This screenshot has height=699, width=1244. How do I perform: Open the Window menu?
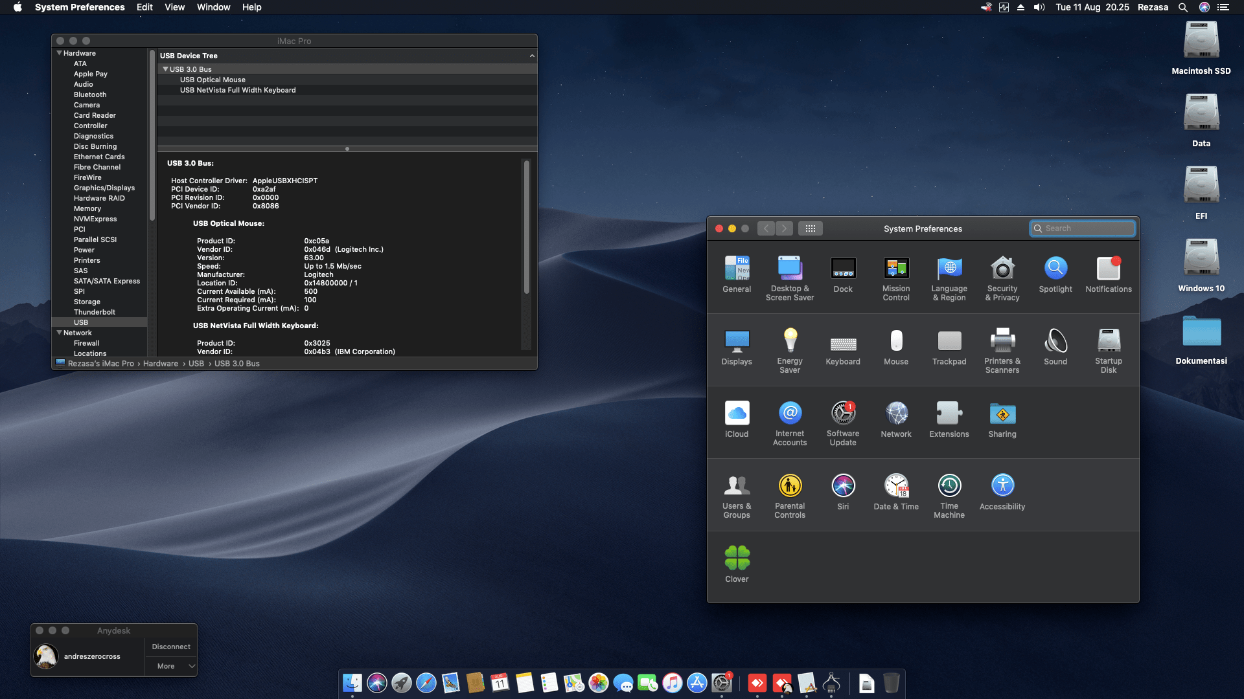click(x=213, y=7)
